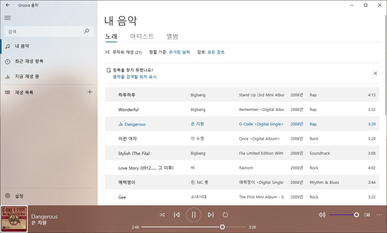This screenshot has height=233, width=387.
Task: Open more options in the player bar
Action: pyautogui.click(x=379, y=215)
